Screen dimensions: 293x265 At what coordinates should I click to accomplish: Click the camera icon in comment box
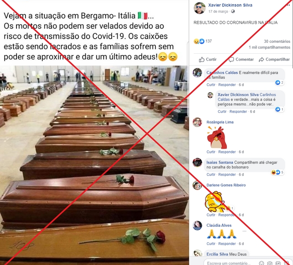pyautogui.click(x=270, y=263)
